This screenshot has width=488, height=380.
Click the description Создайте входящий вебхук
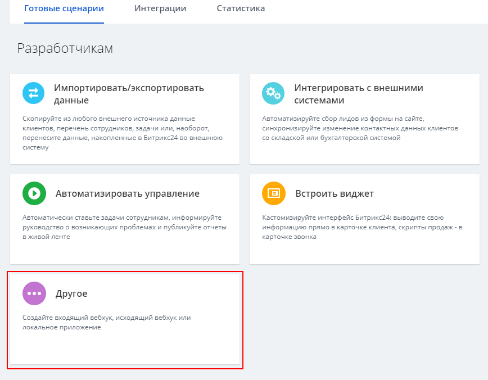pos(106,323)
